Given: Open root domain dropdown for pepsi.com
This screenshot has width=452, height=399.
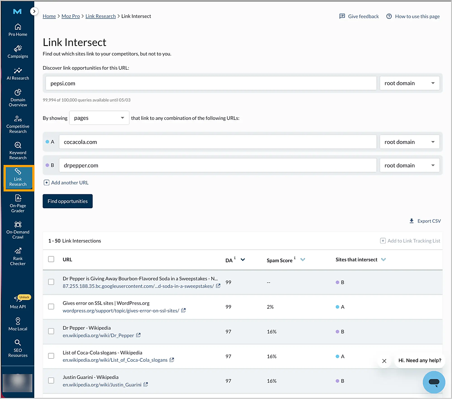Looking at the screenshot, I should pyautogui.click(x=409, y=83).
